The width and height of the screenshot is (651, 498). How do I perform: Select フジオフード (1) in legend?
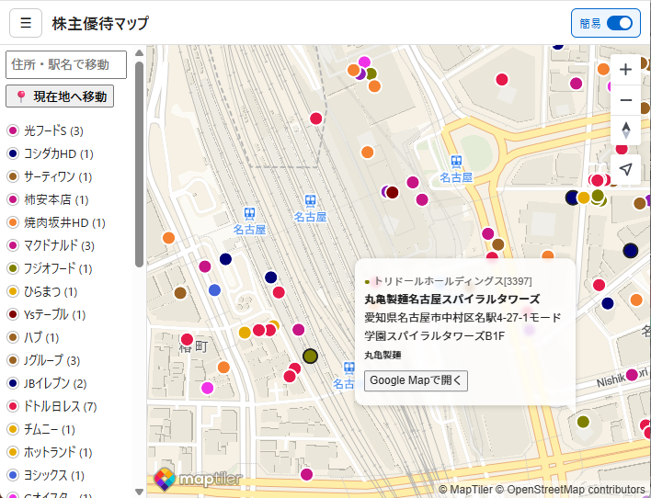click(50, 268)
